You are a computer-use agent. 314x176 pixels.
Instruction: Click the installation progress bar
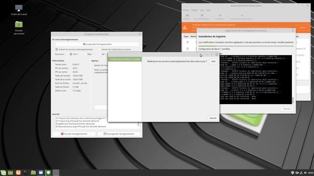(x=246, y=46)
